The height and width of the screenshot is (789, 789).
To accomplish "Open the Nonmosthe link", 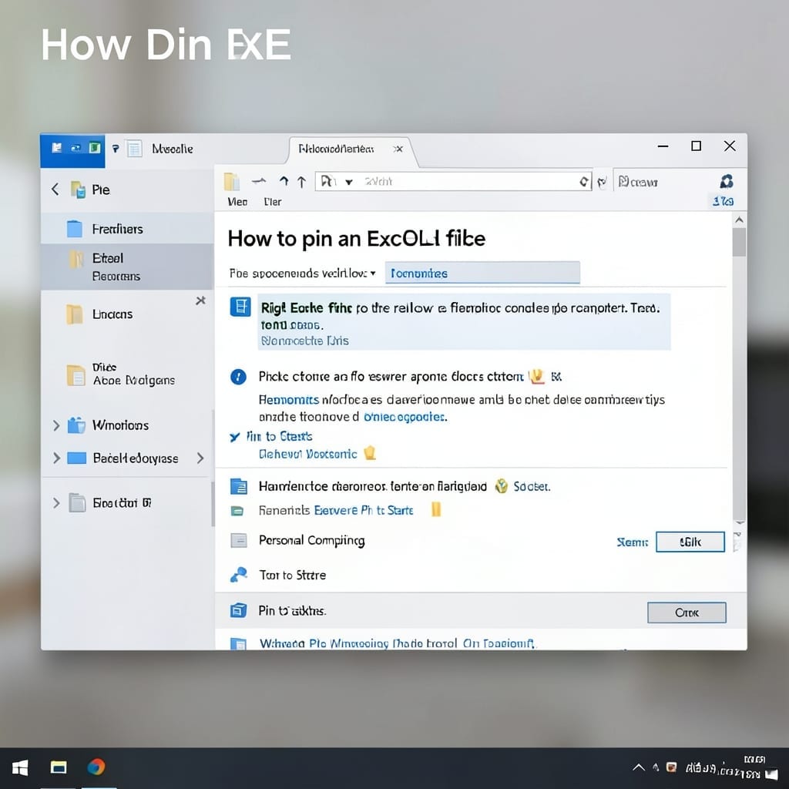I will point(305,341).
